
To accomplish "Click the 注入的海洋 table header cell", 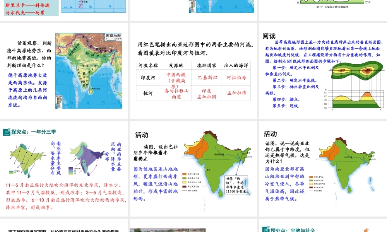I will coord(236,65).
